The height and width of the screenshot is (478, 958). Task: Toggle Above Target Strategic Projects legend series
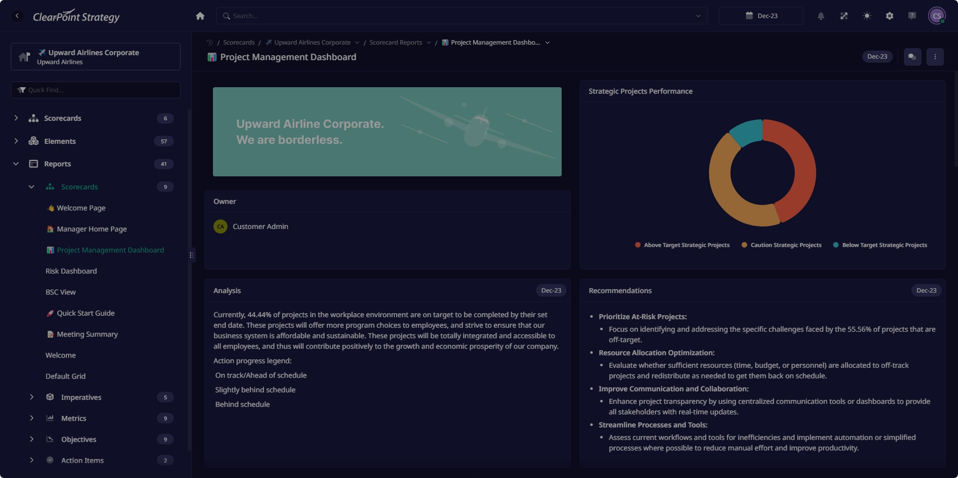[682, 245]
